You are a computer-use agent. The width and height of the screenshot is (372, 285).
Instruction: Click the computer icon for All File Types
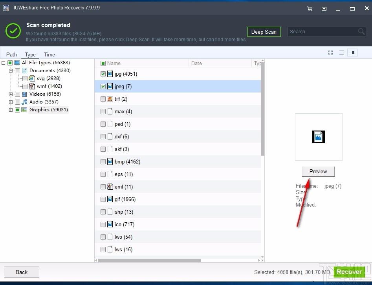click(17, 63)
